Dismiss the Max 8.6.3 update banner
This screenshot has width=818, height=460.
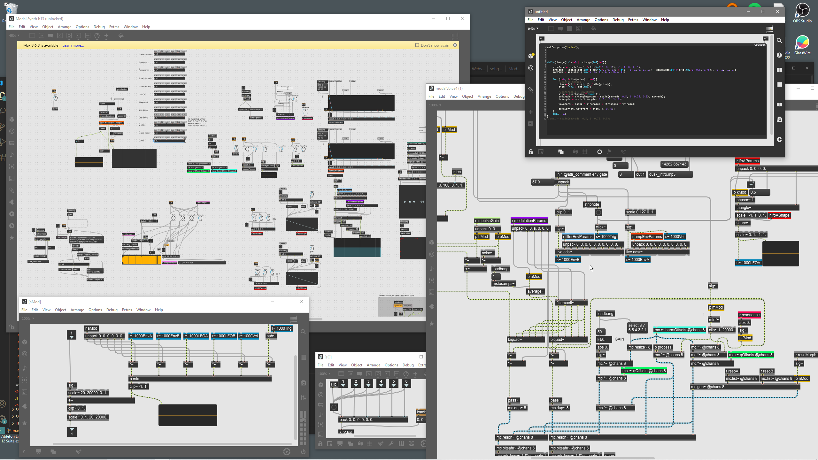click(455, 45)
